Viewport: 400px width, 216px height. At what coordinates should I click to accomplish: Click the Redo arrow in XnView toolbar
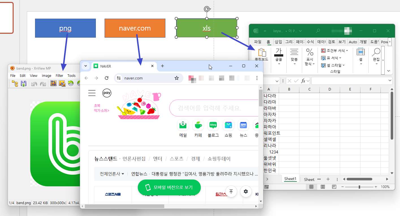pos(43,83)
